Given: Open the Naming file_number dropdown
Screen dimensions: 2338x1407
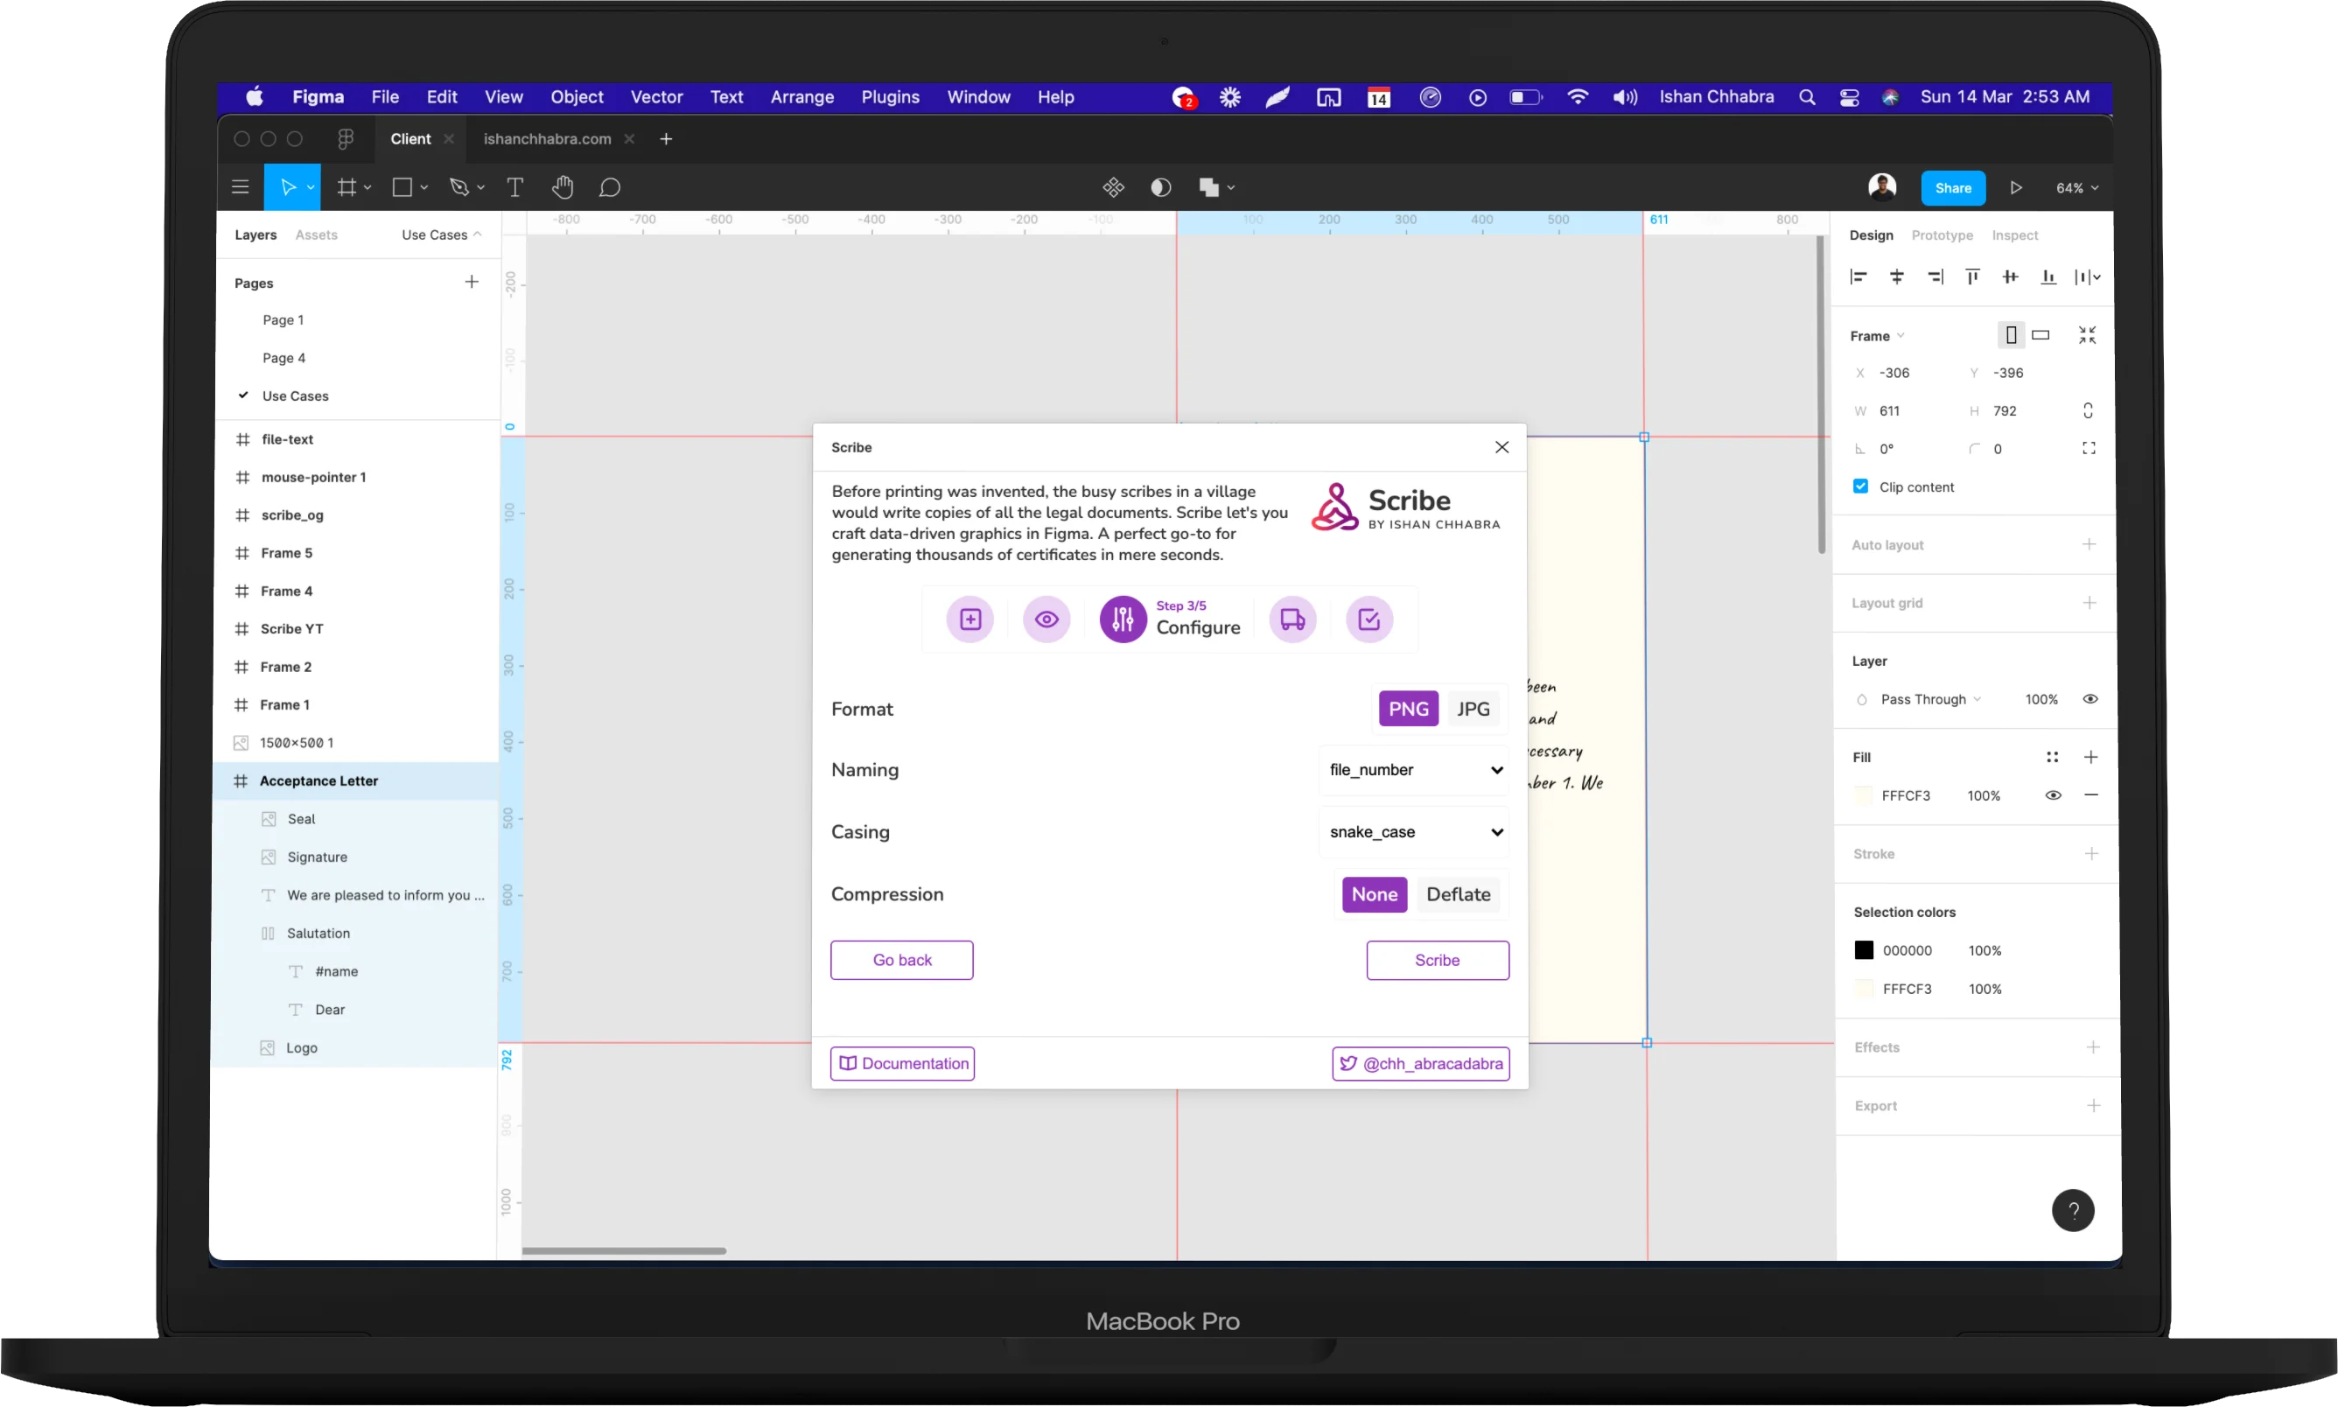Looking at the screenshot, I should pos(1414,770).
